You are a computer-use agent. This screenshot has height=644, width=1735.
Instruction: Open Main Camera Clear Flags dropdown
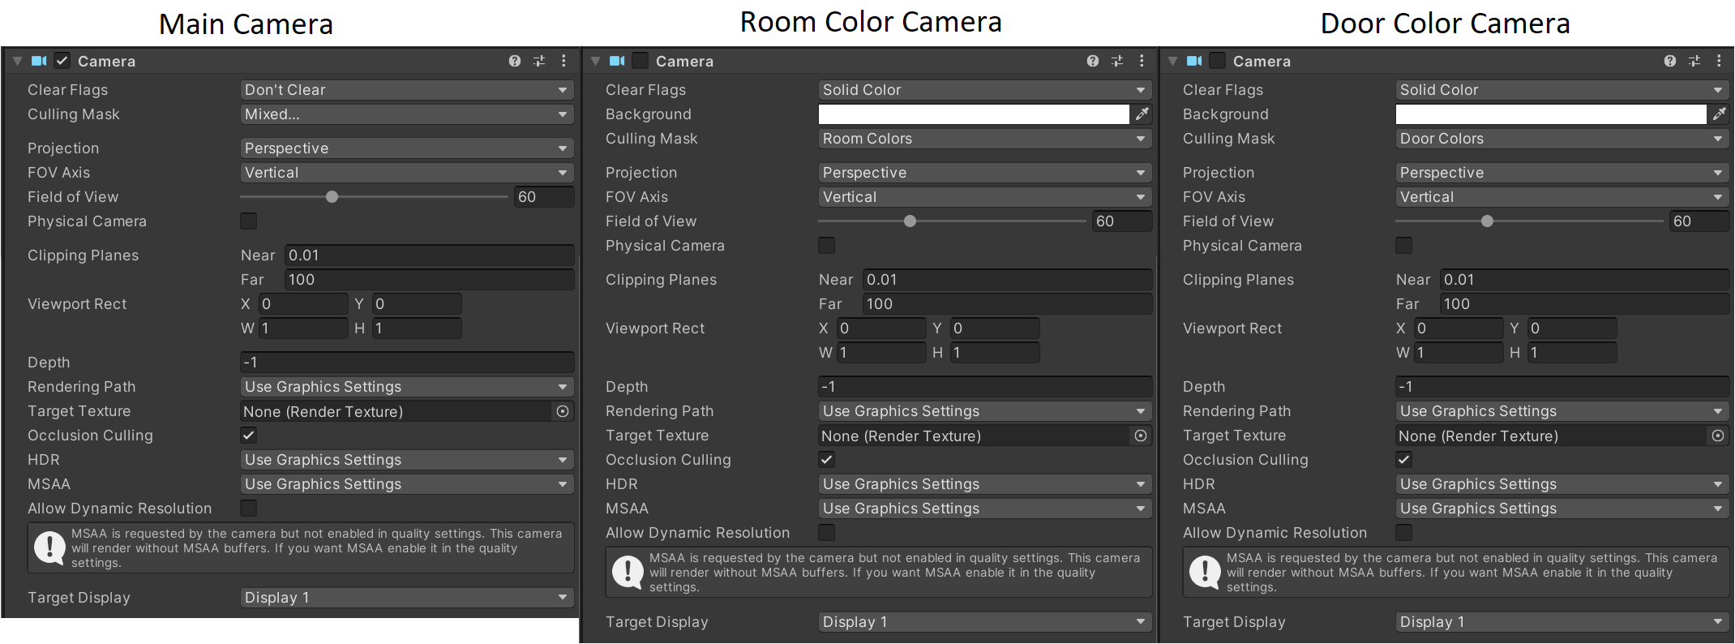pyautogui.click(x=406, y=90)
